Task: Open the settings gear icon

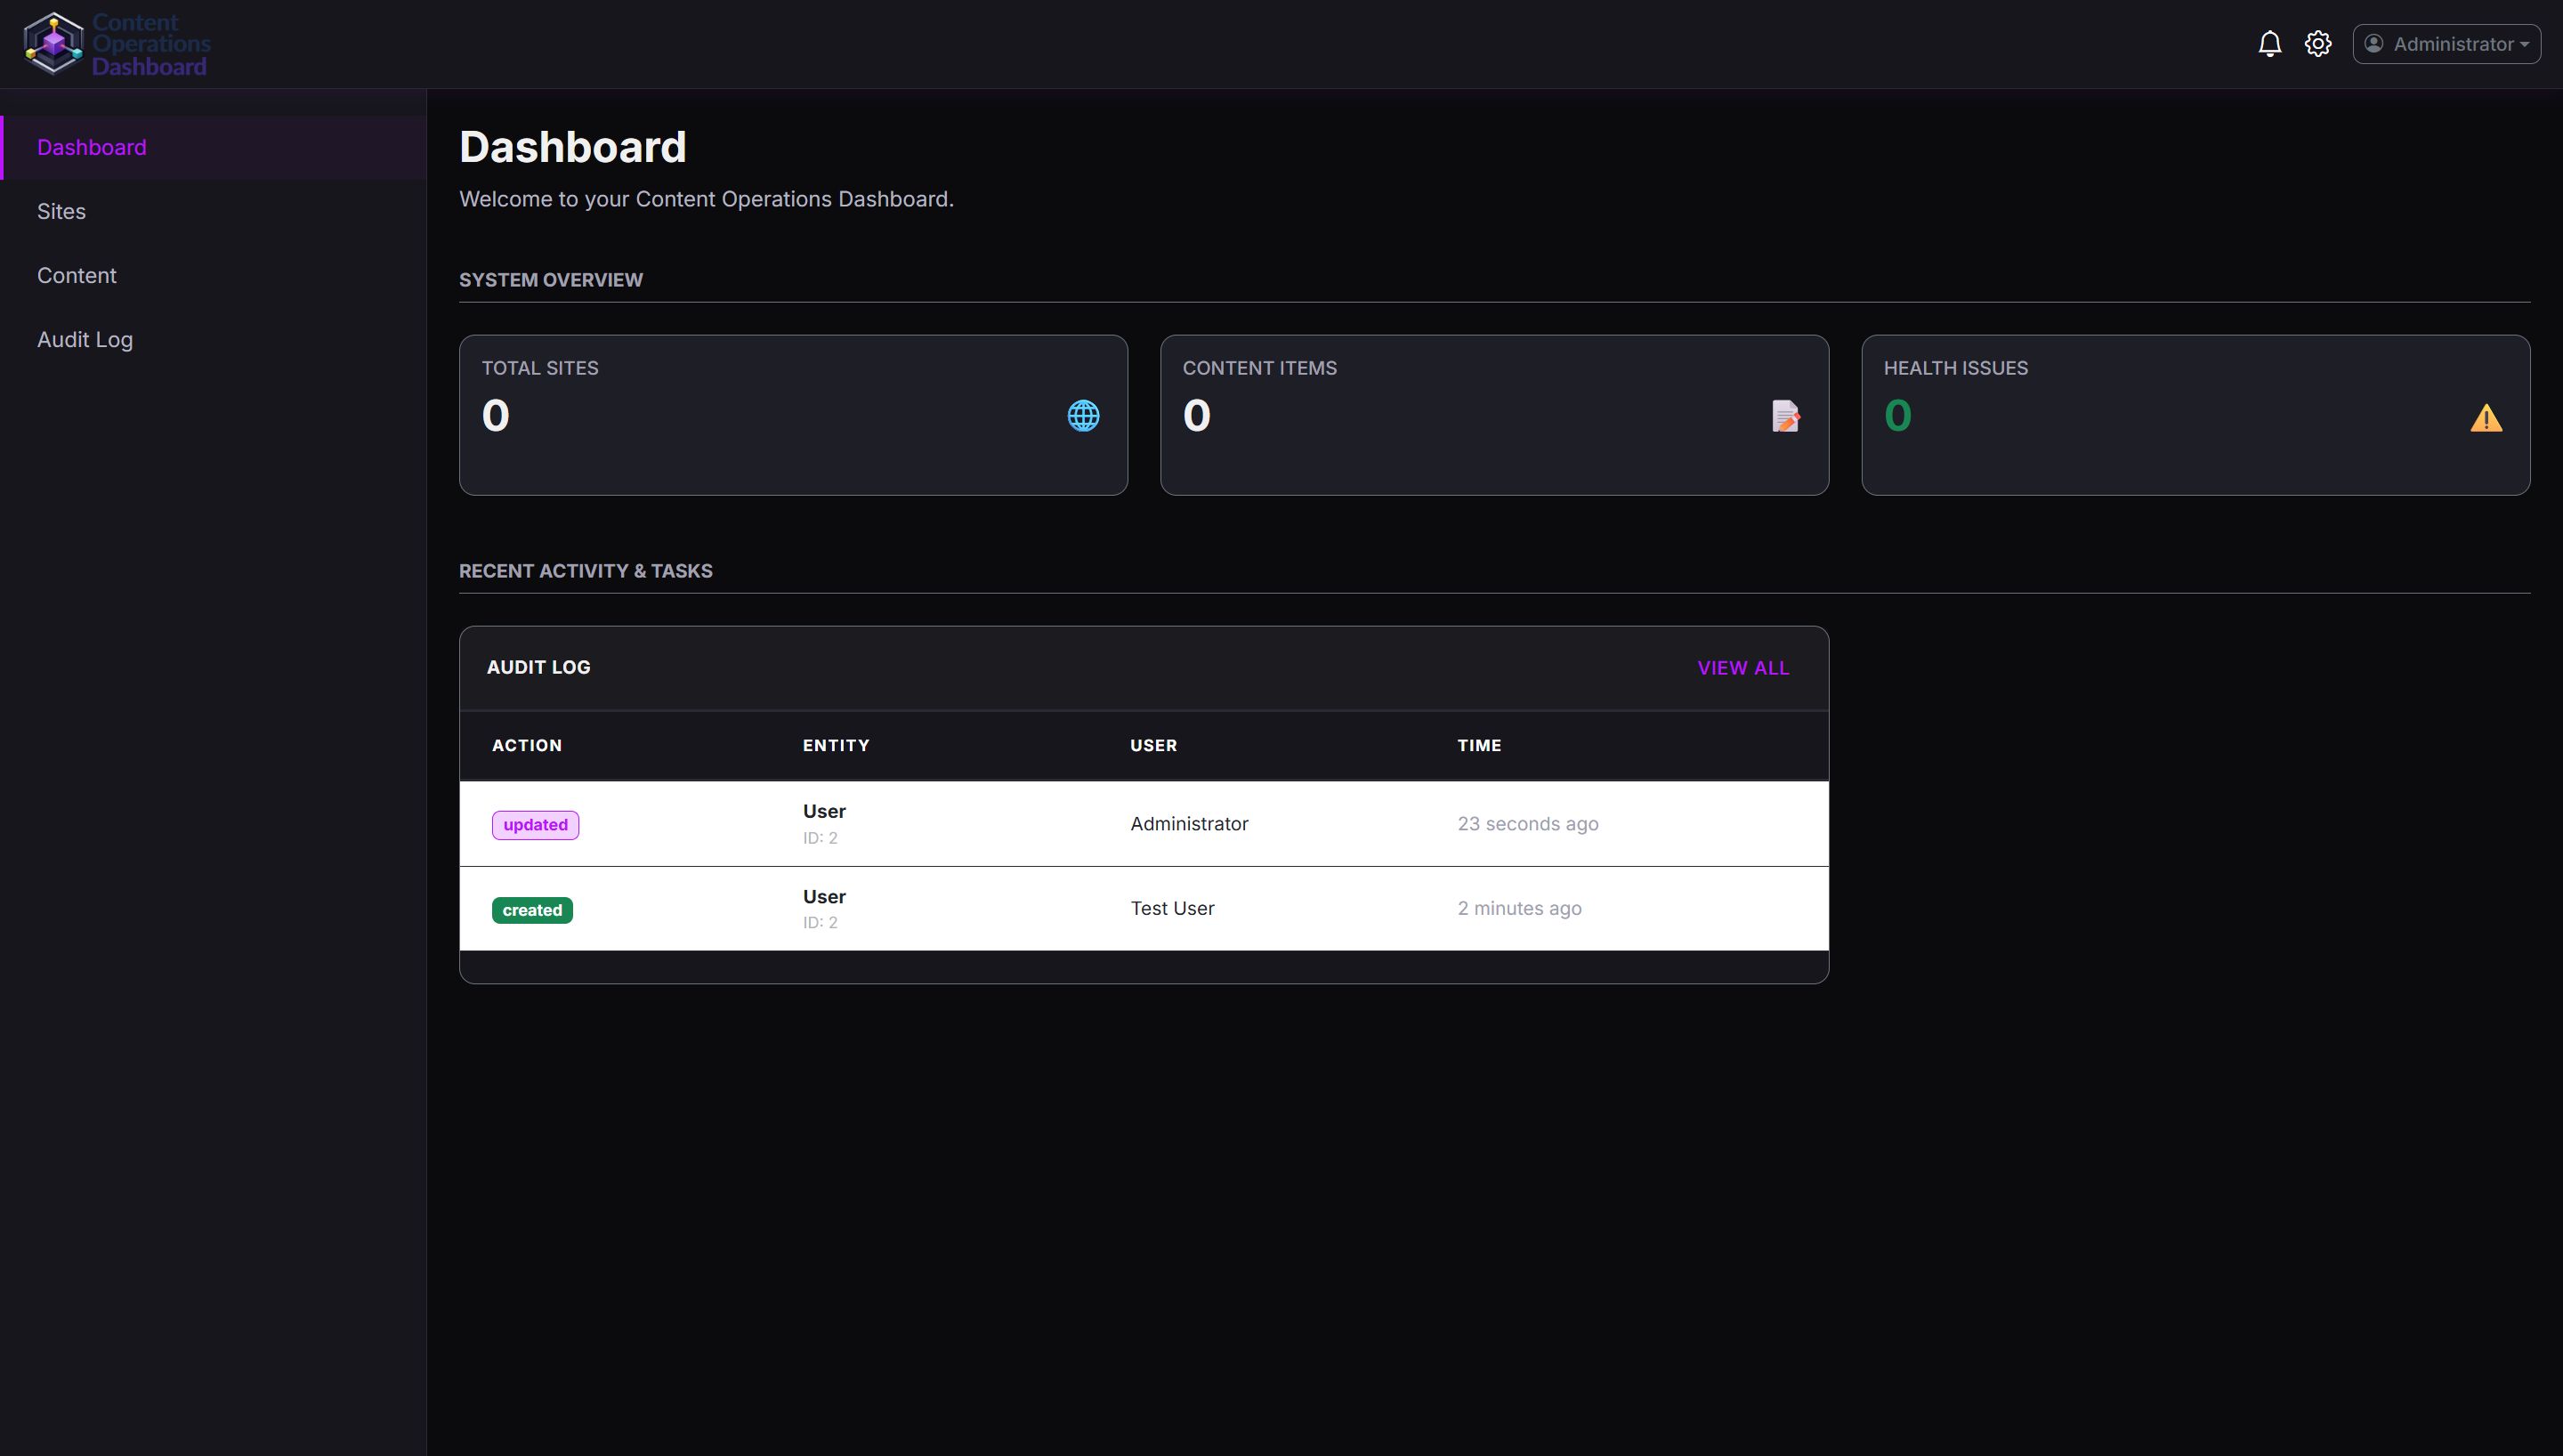Action: (2317, 44)
